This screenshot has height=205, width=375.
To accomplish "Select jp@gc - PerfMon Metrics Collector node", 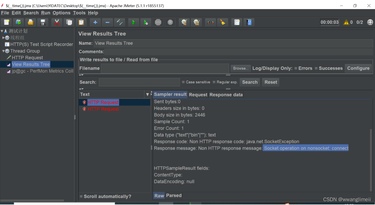I will pyautogui.click(x=40, y=71).
